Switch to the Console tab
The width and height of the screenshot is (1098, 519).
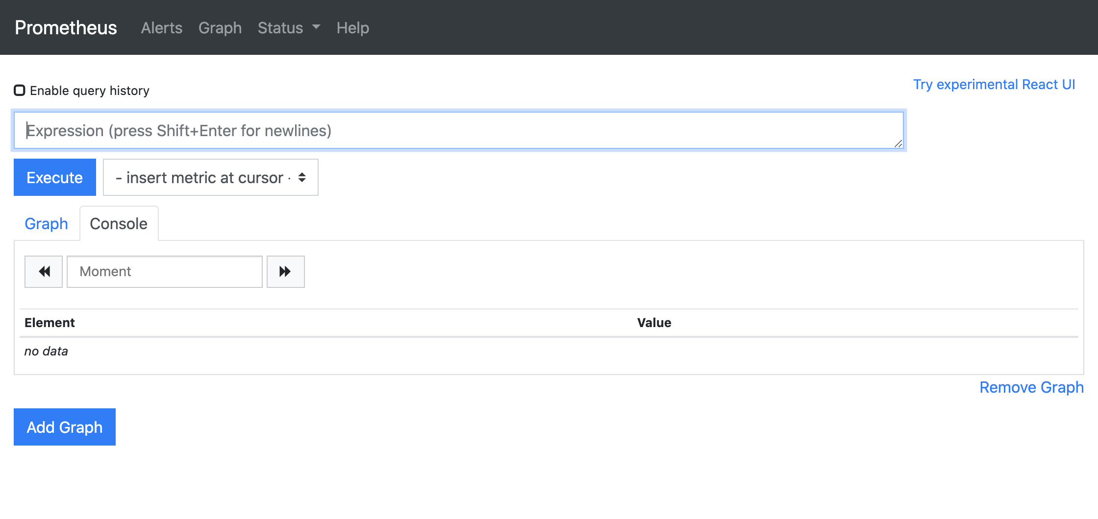coord(118,223)
